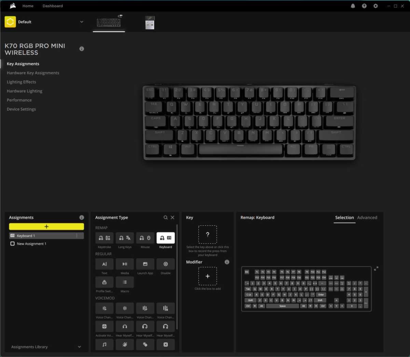Select the Space key on virtual keyboard

coord(283,306)
